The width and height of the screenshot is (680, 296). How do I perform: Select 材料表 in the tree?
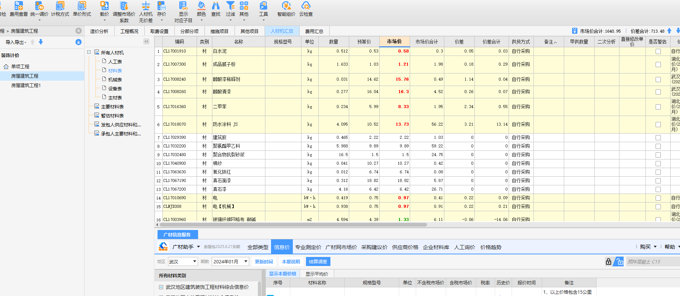click(x=115, y=71)
